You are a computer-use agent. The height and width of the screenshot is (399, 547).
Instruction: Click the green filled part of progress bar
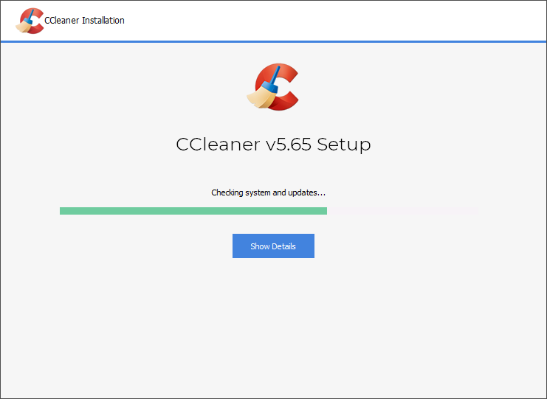point(192,211)
